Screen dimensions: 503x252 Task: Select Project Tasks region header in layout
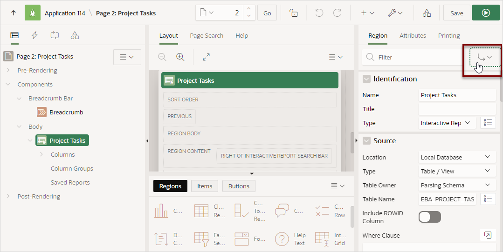coord(249,80)
